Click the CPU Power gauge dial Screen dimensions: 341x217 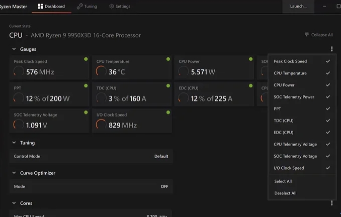[x=184, y=71]
